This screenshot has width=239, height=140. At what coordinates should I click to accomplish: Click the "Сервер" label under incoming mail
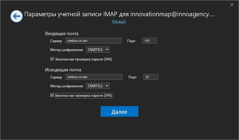pos(56,41)
